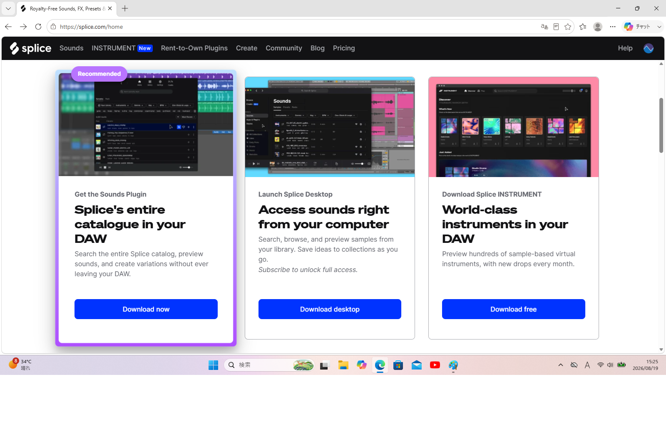Open the weather widget showing 34°C
666x427 pixels.
(20, 365)
